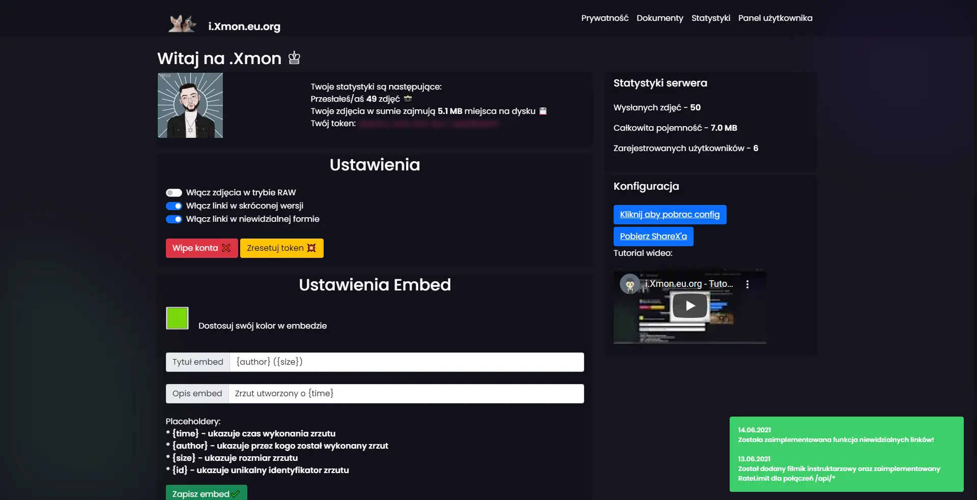Disable the shortened links toggle
The width and height of the screenshot is (977, 500).
pos(174,206)
